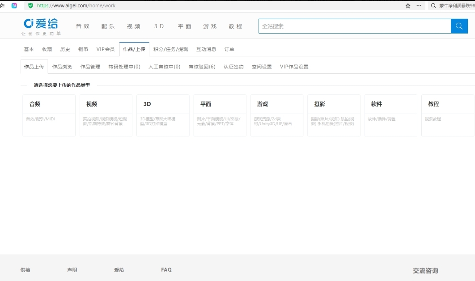This screenshot has height=281, width=475.
Task: Choose the 游戏 upload type card
Action: click(x=277, y=115)
